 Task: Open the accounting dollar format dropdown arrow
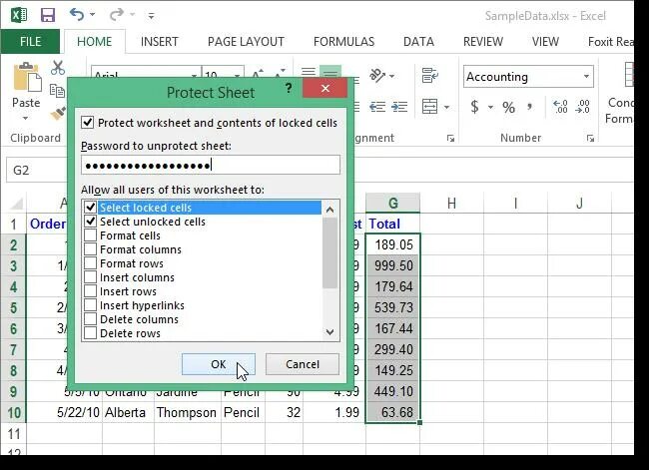490,108
